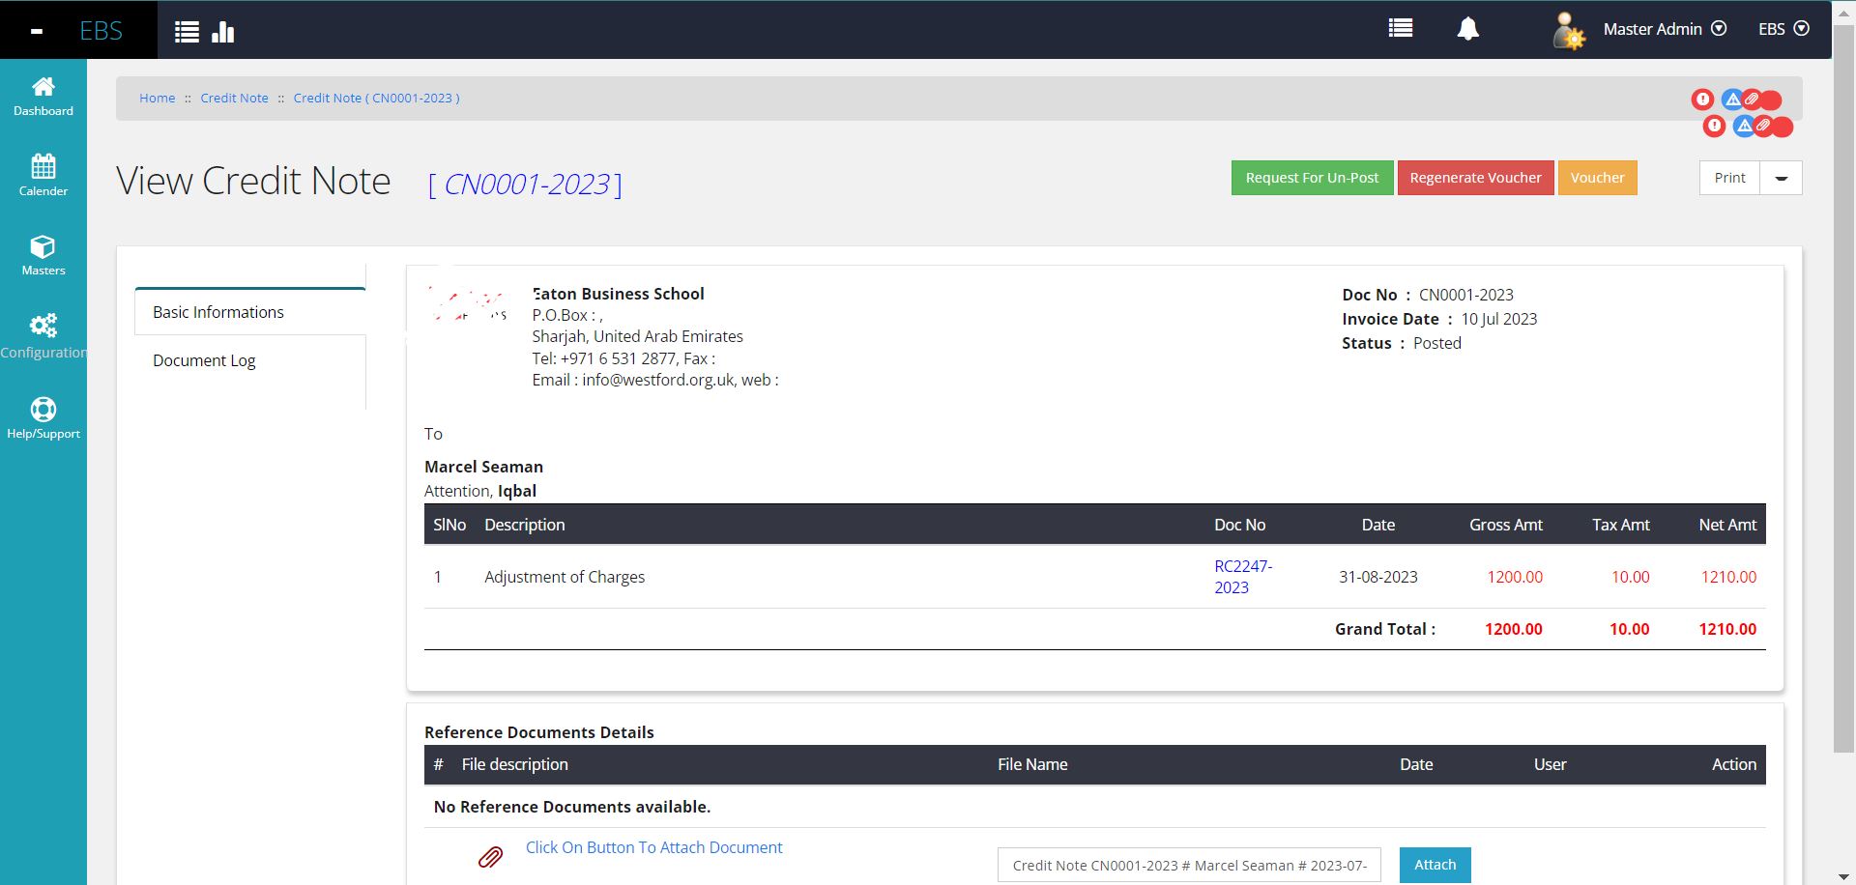Click the Regenerate Voucher button
Image resolution: width=1856 pixels, height=885 pixels.
point(1475,178)
